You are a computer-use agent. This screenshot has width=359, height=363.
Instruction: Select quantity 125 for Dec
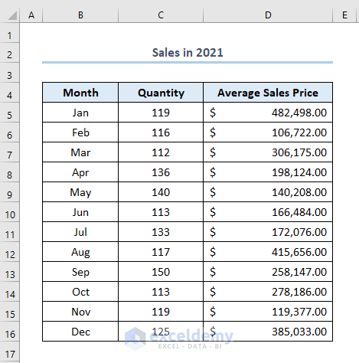[161, 332]
